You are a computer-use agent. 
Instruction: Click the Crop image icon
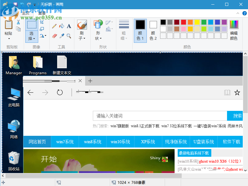(x=42, y=22)
